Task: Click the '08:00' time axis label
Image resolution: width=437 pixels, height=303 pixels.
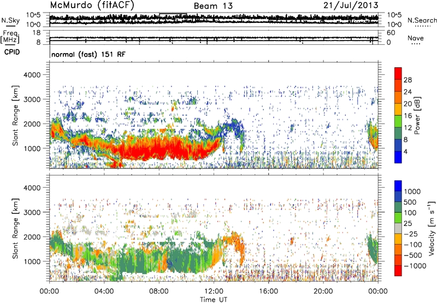Action: pos(159,291)
